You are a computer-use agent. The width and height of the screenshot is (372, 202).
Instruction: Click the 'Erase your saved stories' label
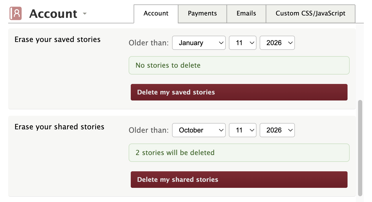(x=58, y=40)
